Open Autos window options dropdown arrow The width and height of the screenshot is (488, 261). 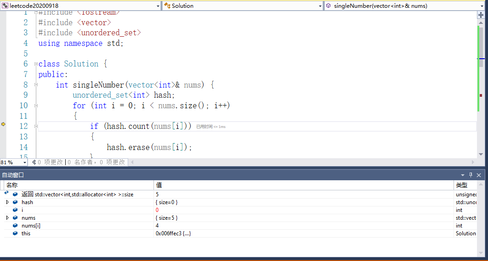tap(463, 175)
